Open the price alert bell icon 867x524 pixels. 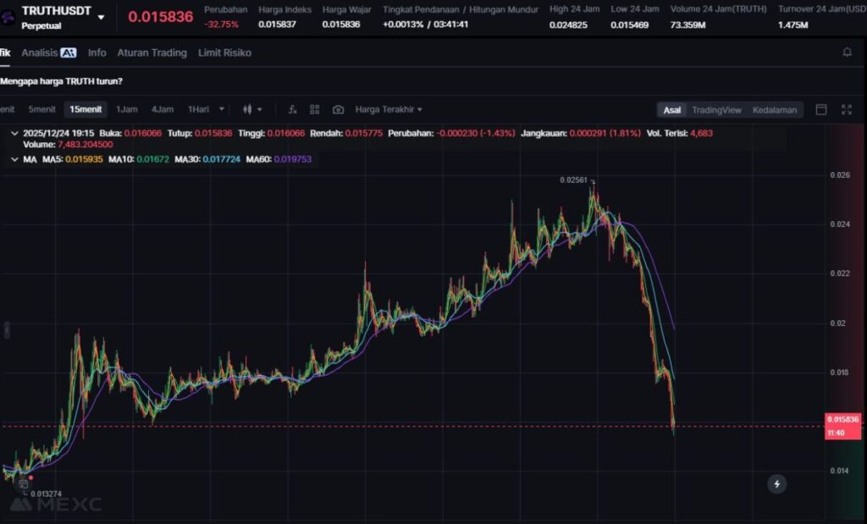847,52
